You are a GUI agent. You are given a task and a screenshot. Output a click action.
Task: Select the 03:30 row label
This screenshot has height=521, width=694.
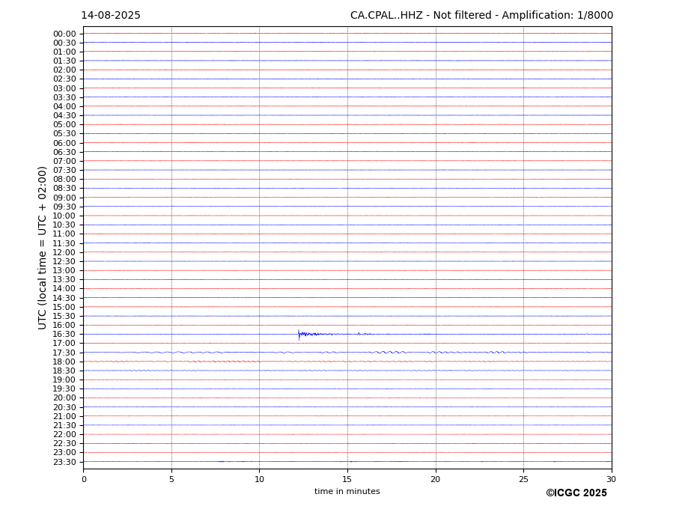[x=64, y=98]
